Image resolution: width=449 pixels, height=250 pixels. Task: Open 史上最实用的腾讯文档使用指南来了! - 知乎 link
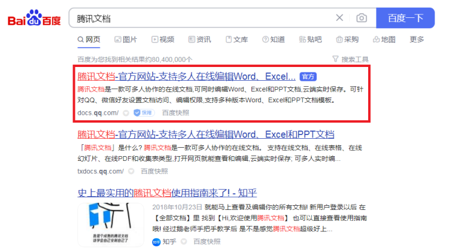tap(167, 193)
